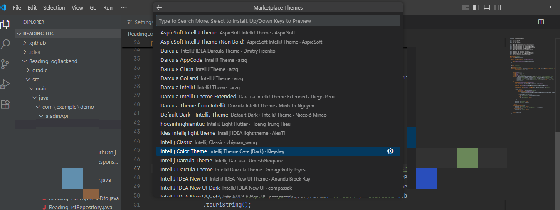This screenshot has height=210, width=560.
Task: Select Darcula CLion theme
Action: coord(278,69)
